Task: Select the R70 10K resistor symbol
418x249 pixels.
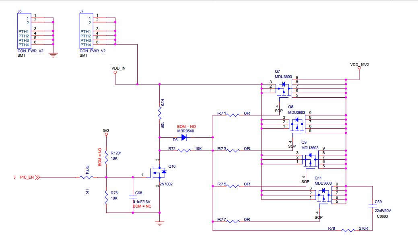Action: 160,113
